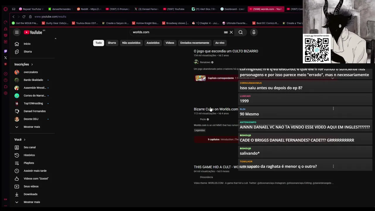375x211 pixels.
Task: Open YouTube hamburger guide menu
Action: click(x=17, y=32)
